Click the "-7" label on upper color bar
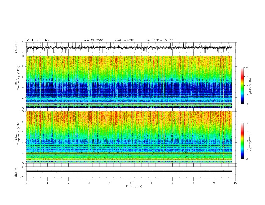Image resolution: width=265 pixels, height=205 pixels. 247,104
